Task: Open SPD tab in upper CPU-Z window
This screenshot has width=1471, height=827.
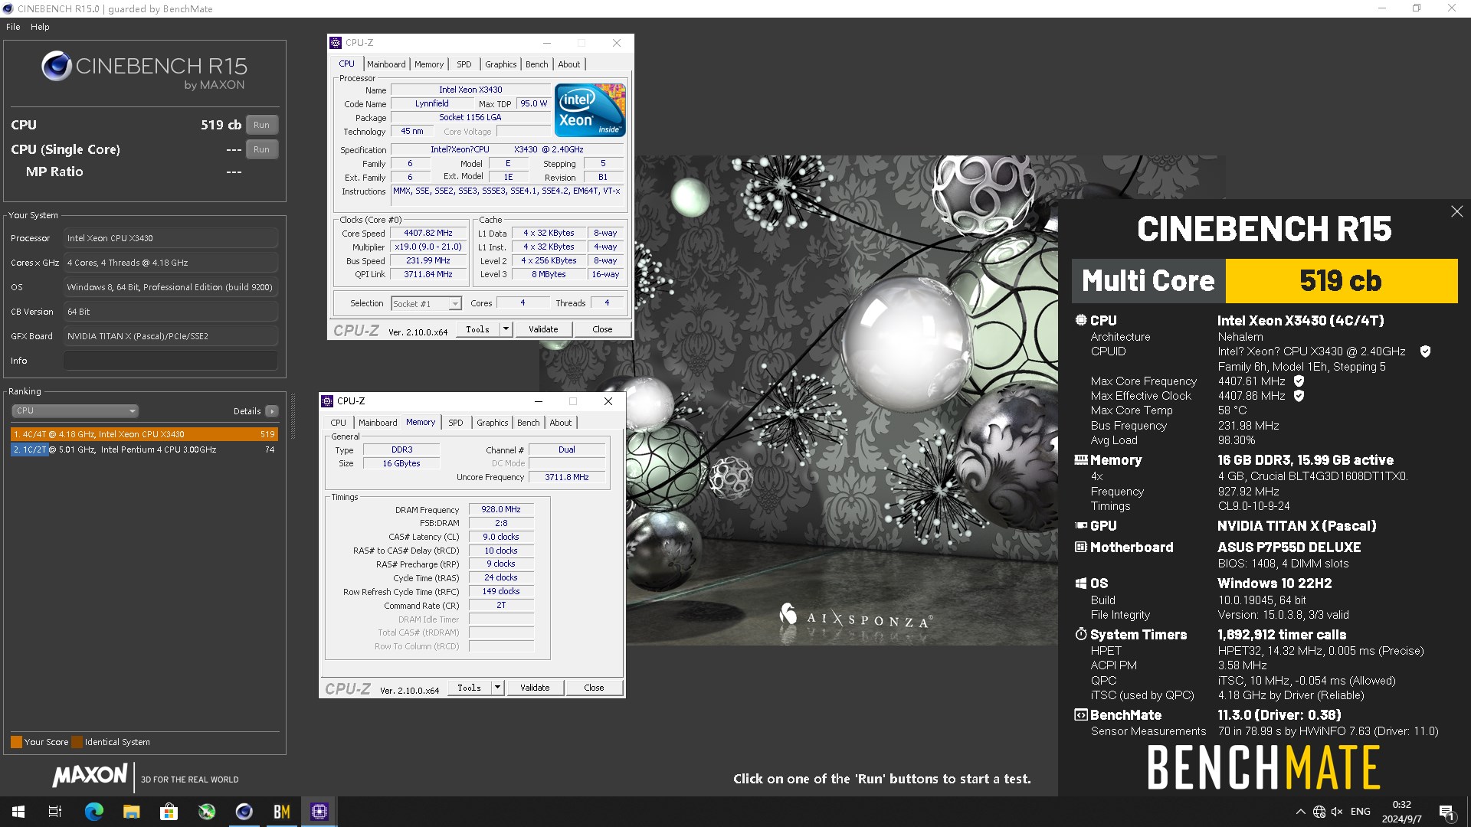Action: [x=464, y=64]
